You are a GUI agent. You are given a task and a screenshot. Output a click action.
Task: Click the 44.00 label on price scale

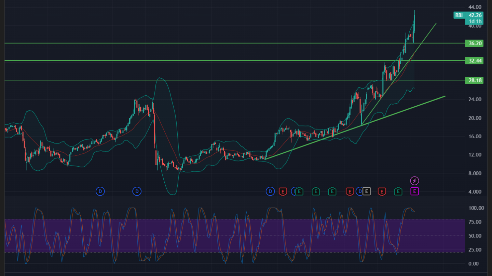point(476,7)
